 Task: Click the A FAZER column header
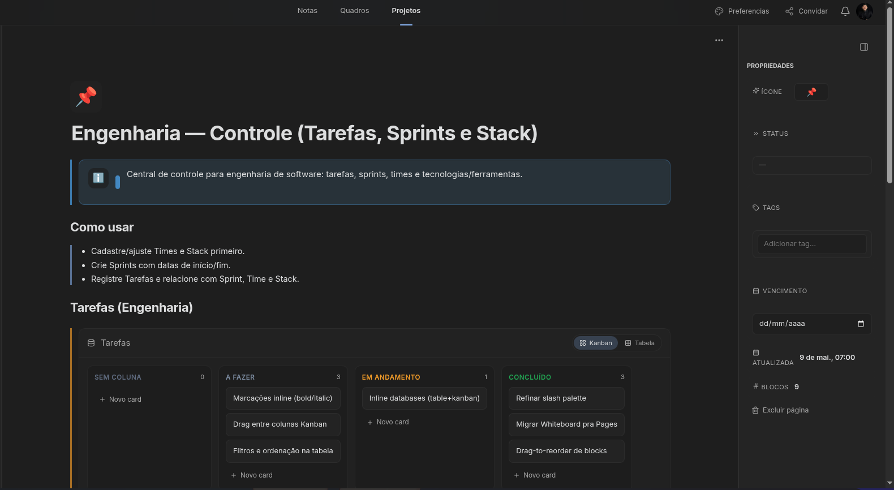click(x=240, y=377)
